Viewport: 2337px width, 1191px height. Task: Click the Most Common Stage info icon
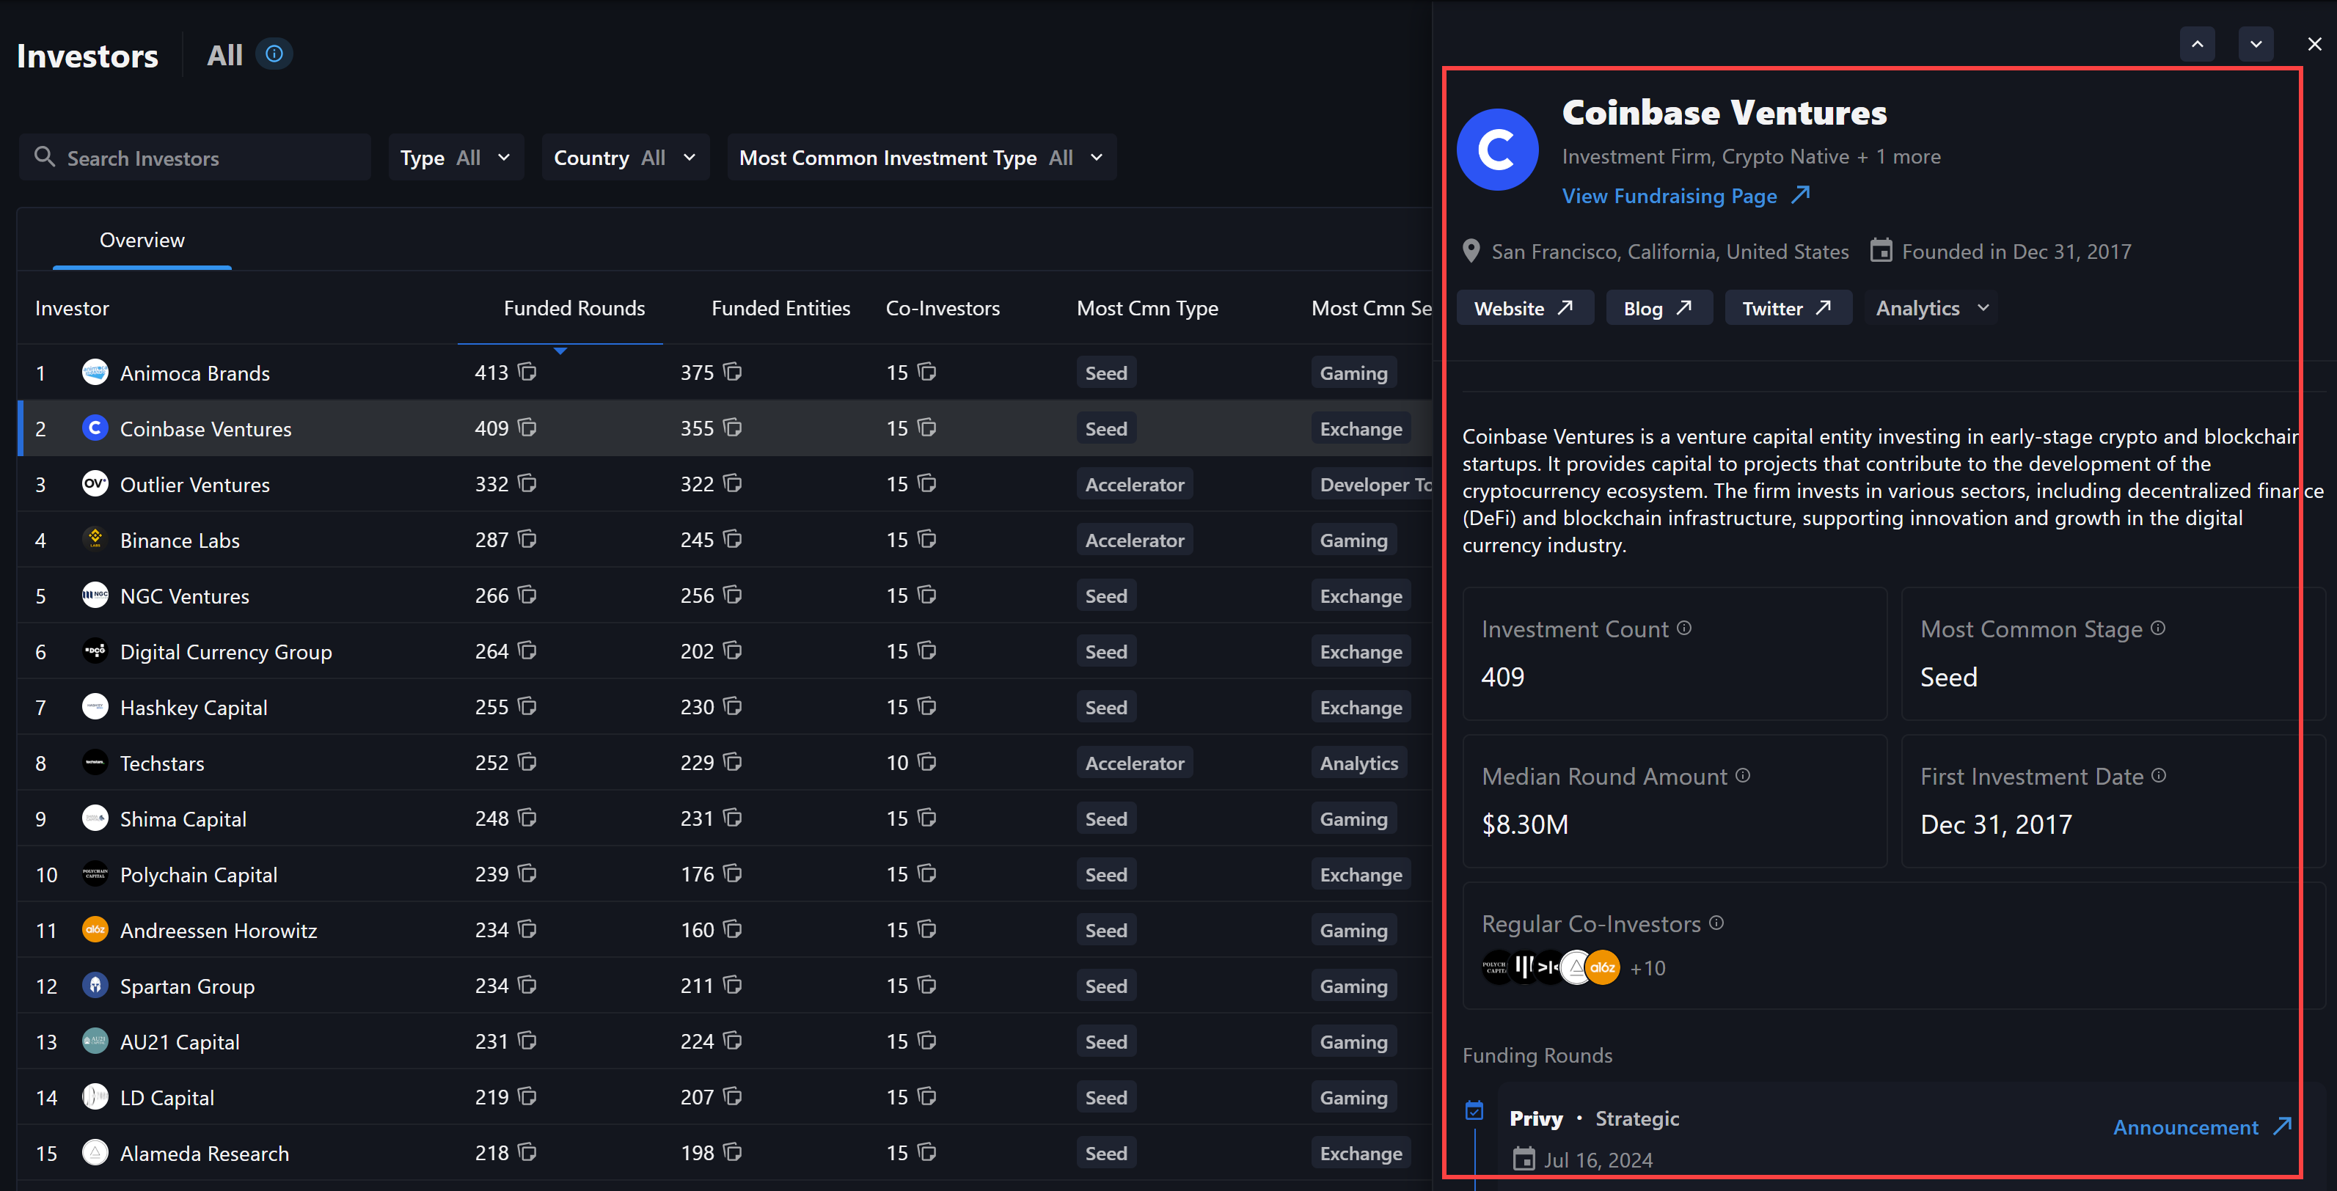pyautogui.click(x=2158, y=628)
